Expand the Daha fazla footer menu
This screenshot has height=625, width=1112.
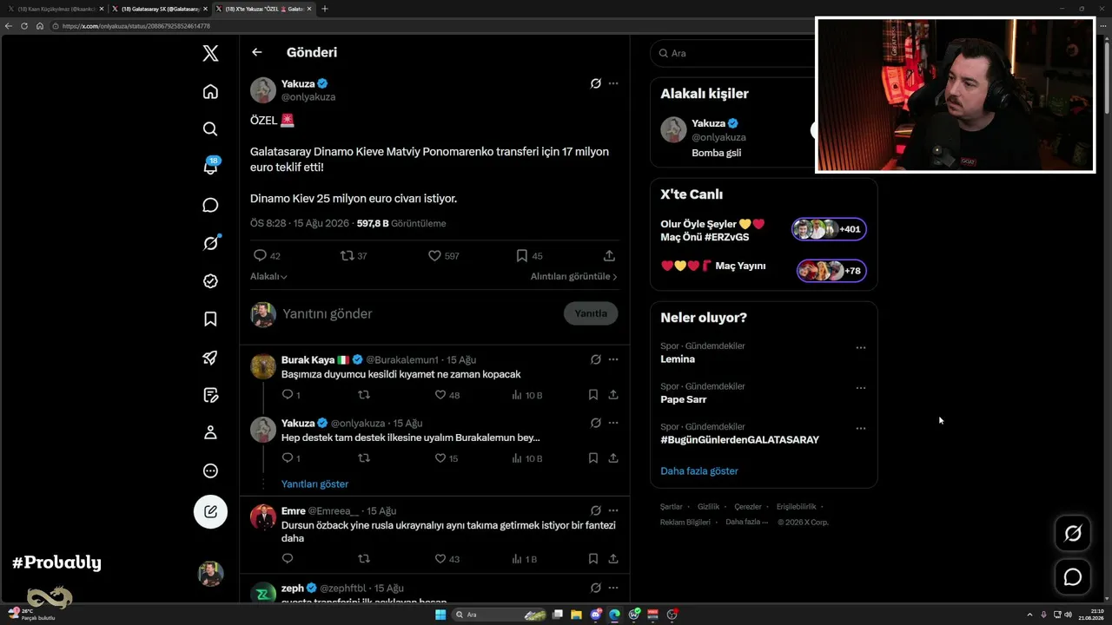point(748,522)
